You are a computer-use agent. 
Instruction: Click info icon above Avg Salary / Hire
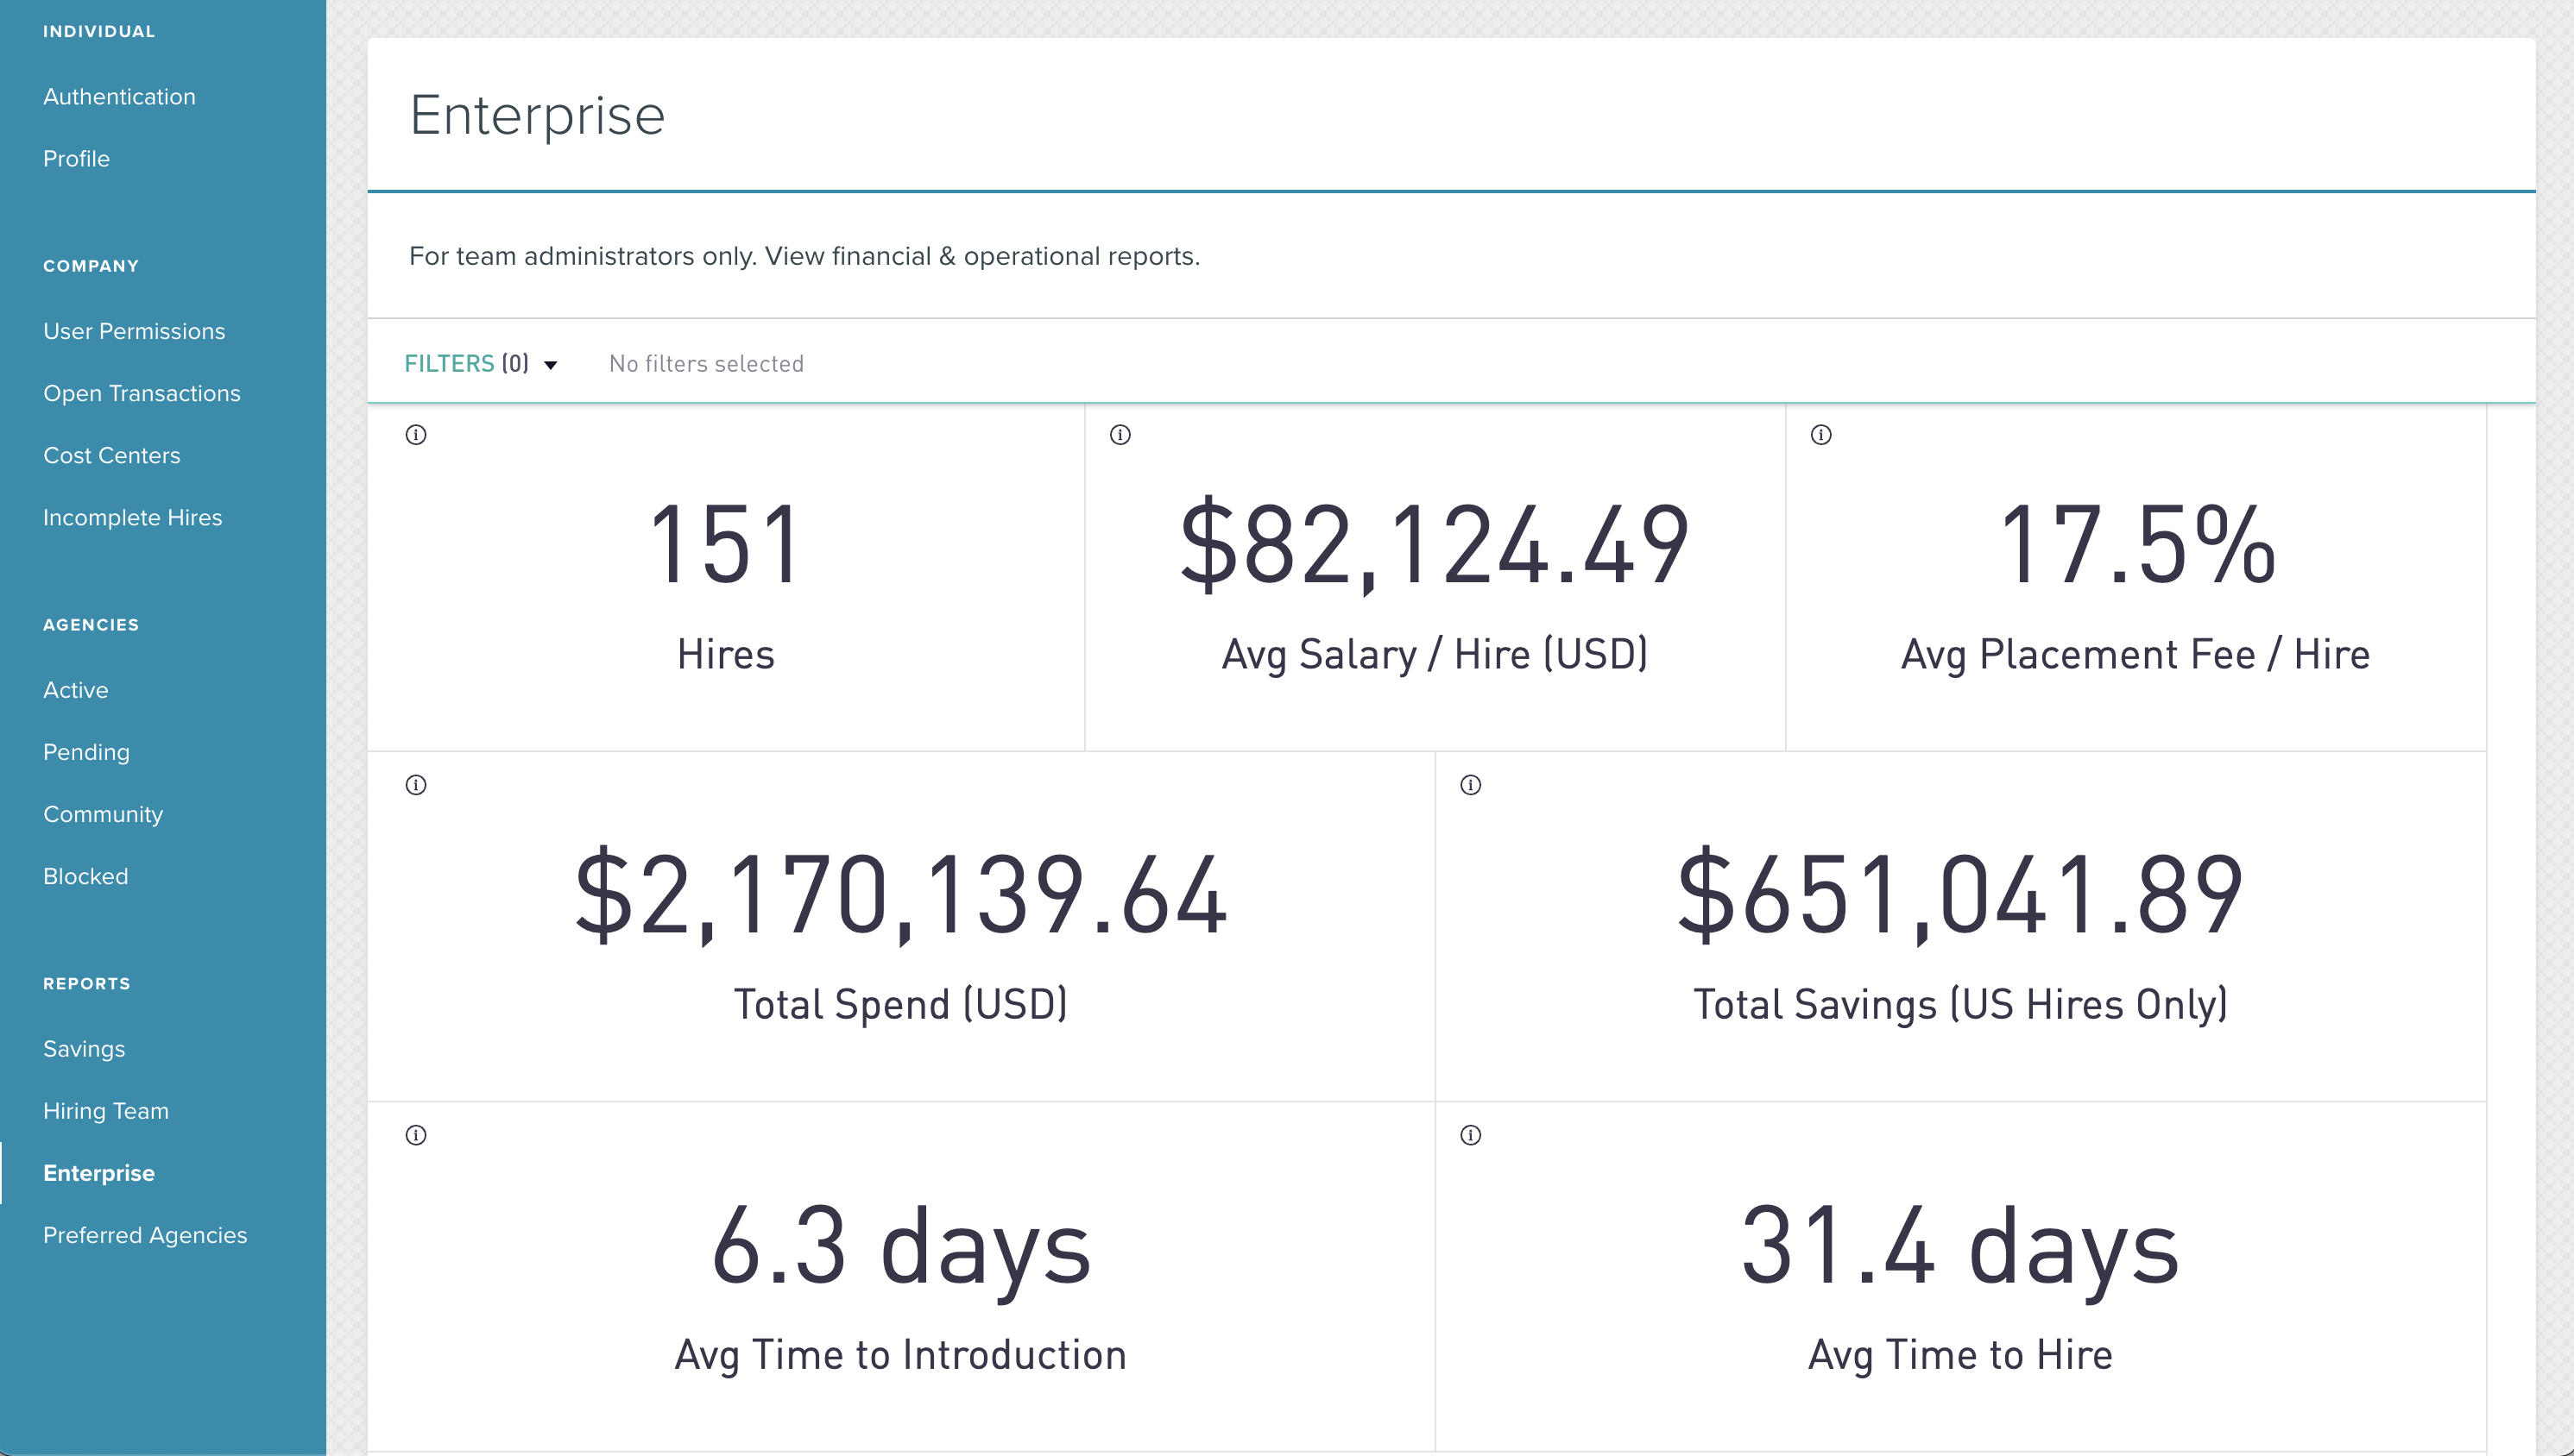(x=1120, y=435)
